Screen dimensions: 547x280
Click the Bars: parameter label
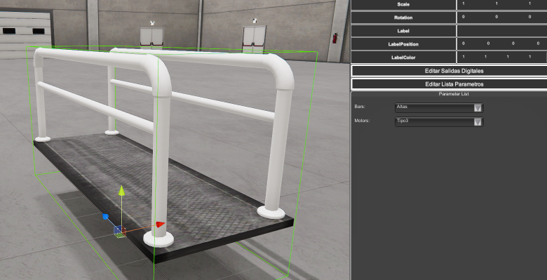click(x=360, y=107)
